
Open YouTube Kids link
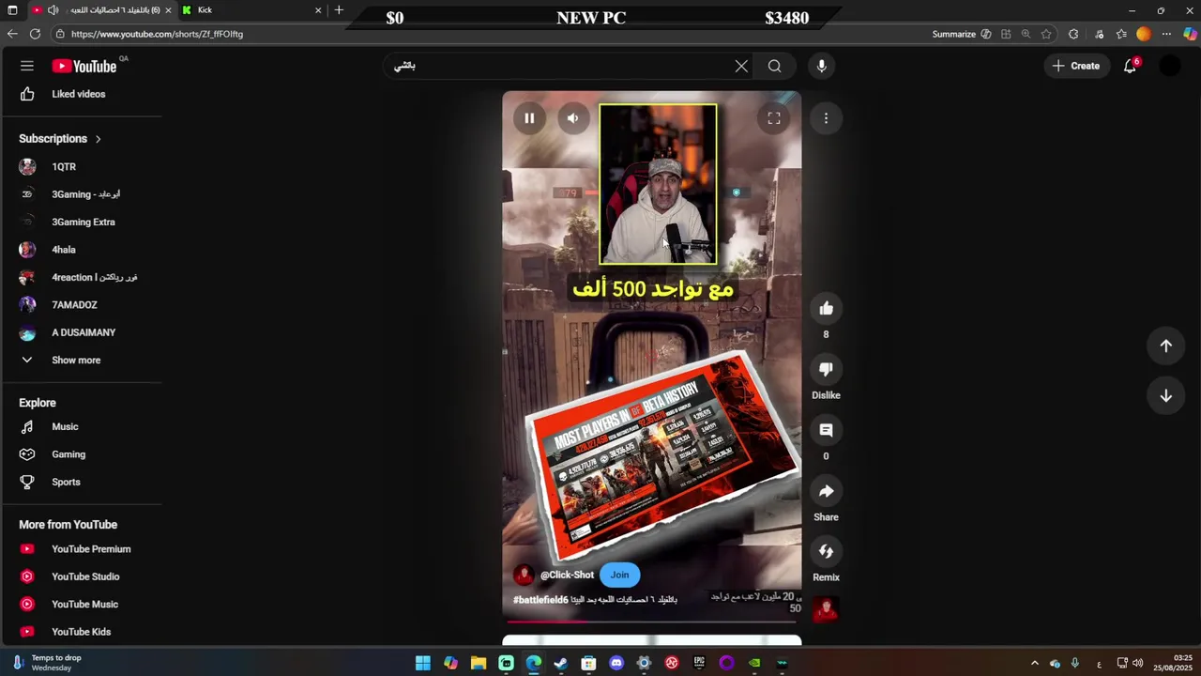pyautogui.click(x=83, y=632)
